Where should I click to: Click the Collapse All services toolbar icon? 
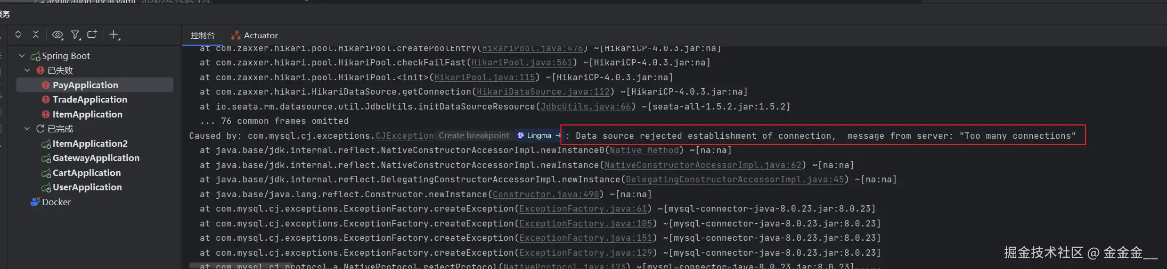[x=36, y=35]
